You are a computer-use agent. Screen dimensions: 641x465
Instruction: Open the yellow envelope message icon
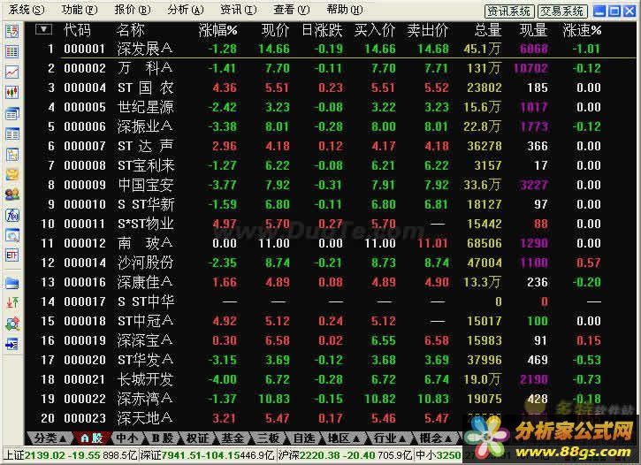tap(11, 174)
